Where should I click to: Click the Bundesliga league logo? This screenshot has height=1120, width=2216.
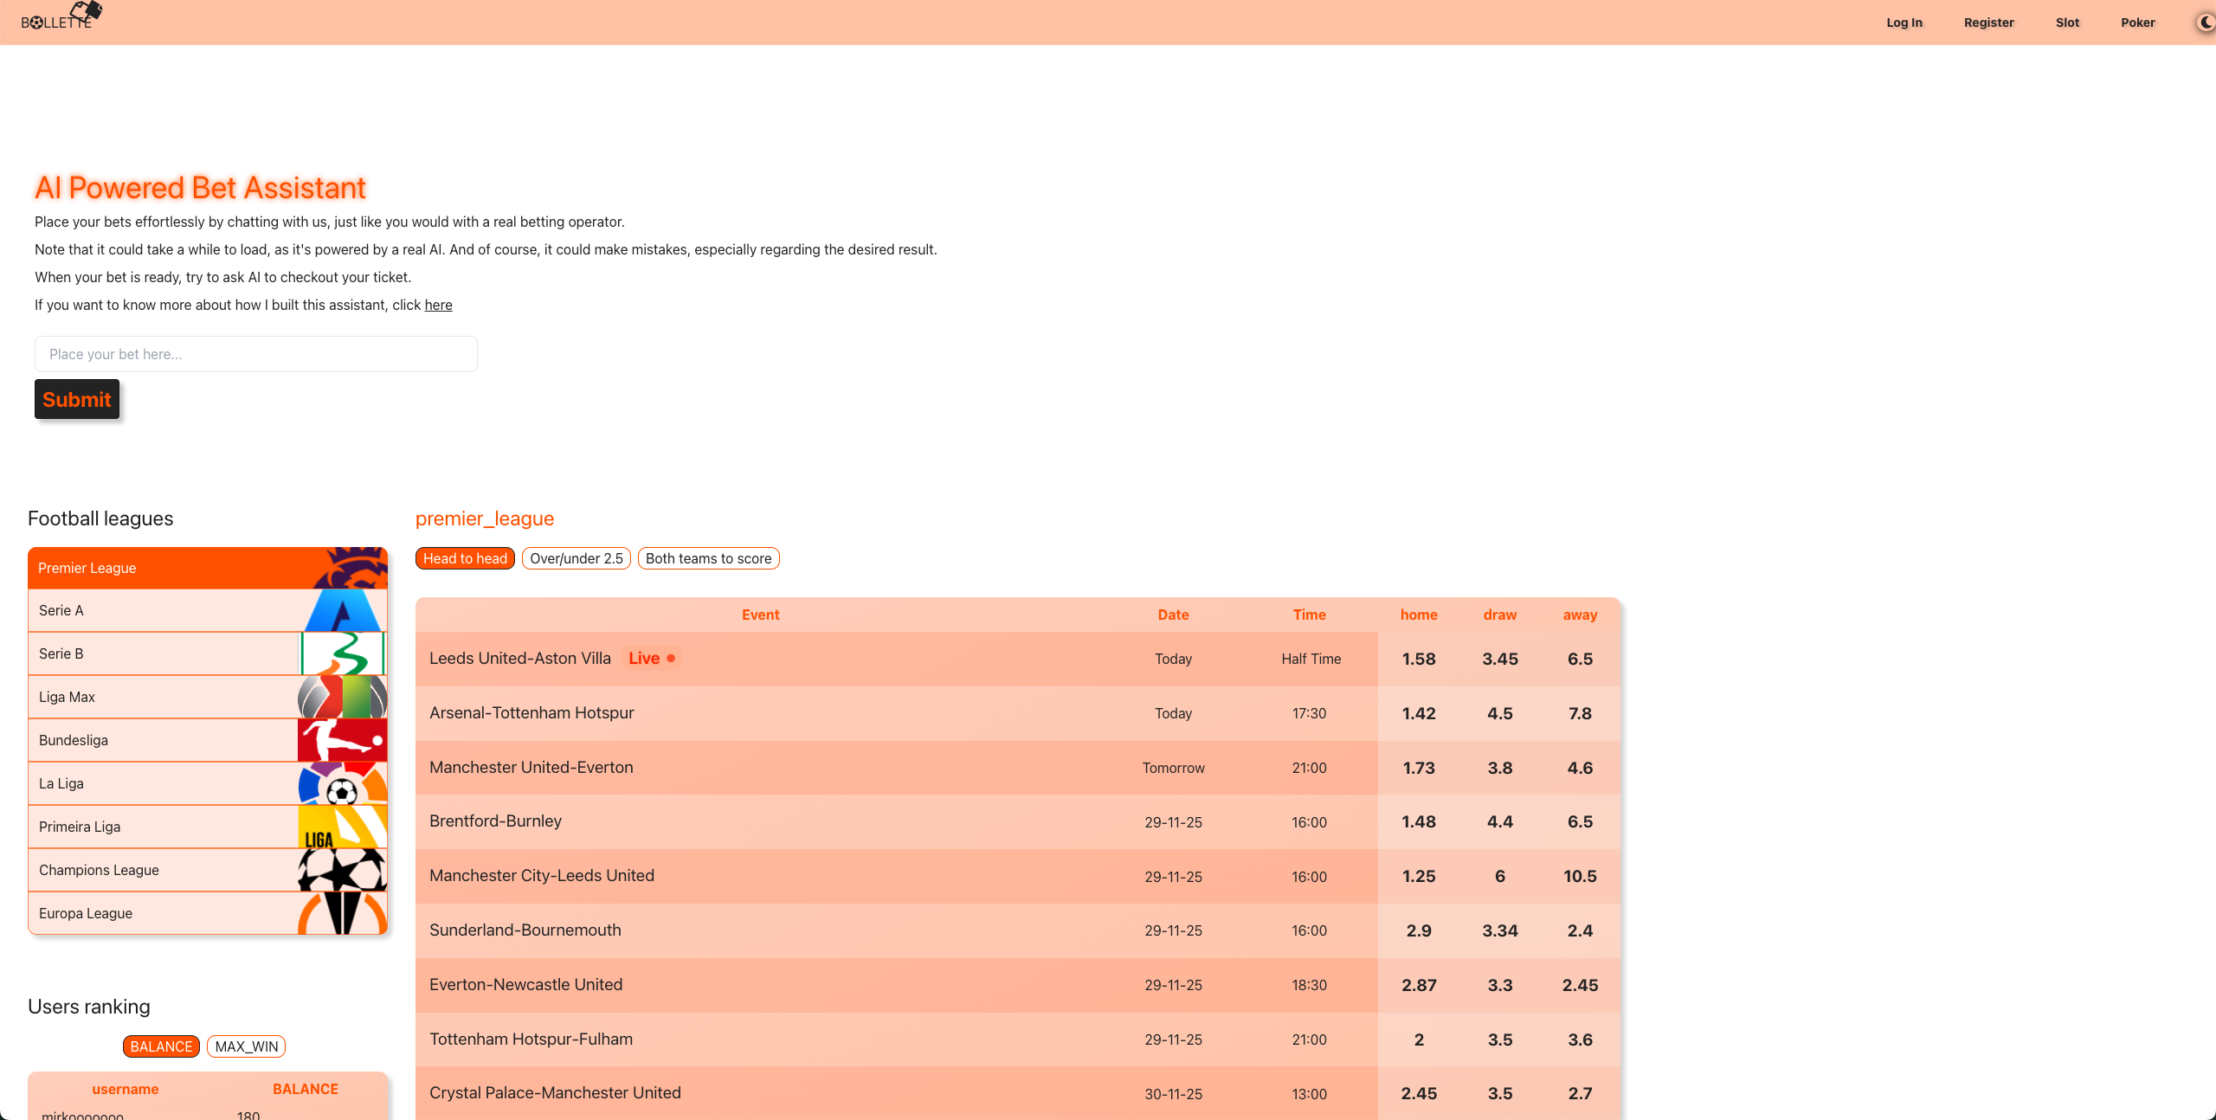coord(343,741)
